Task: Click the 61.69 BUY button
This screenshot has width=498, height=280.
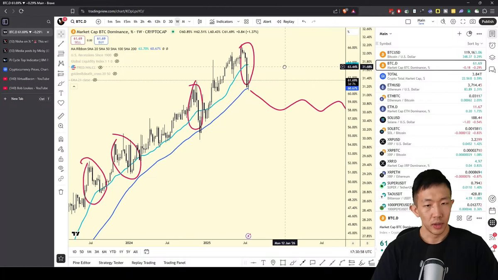Action: (101, 40)
